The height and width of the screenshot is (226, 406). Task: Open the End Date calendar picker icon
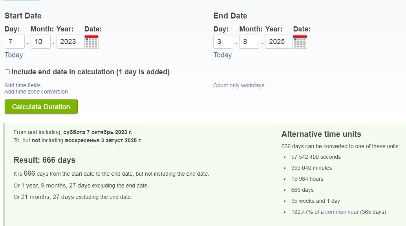tap(300, 42)
